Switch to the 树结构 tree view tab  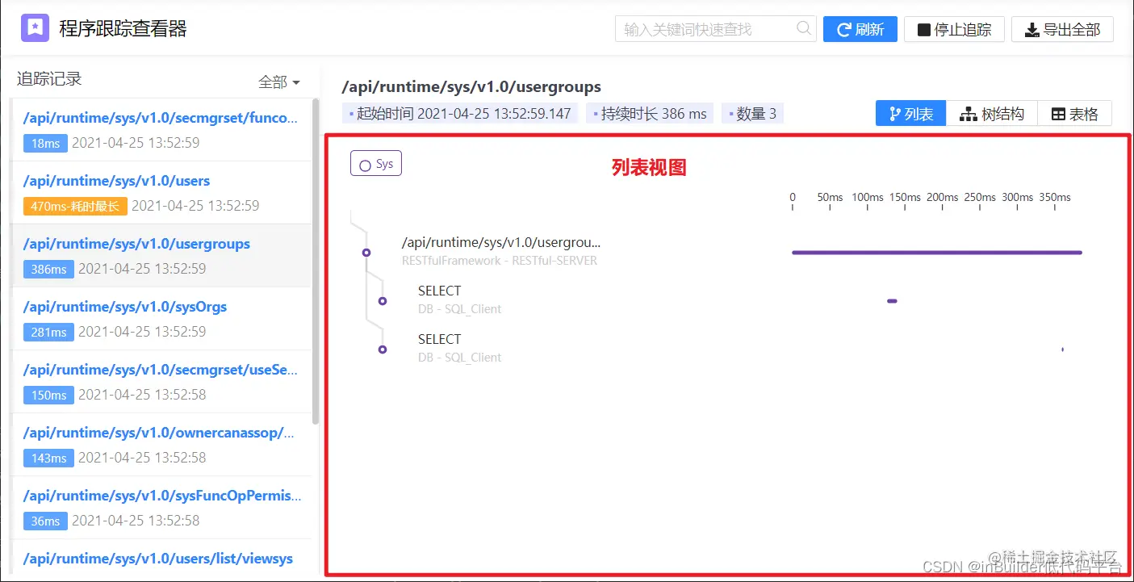tap(992, 114)
